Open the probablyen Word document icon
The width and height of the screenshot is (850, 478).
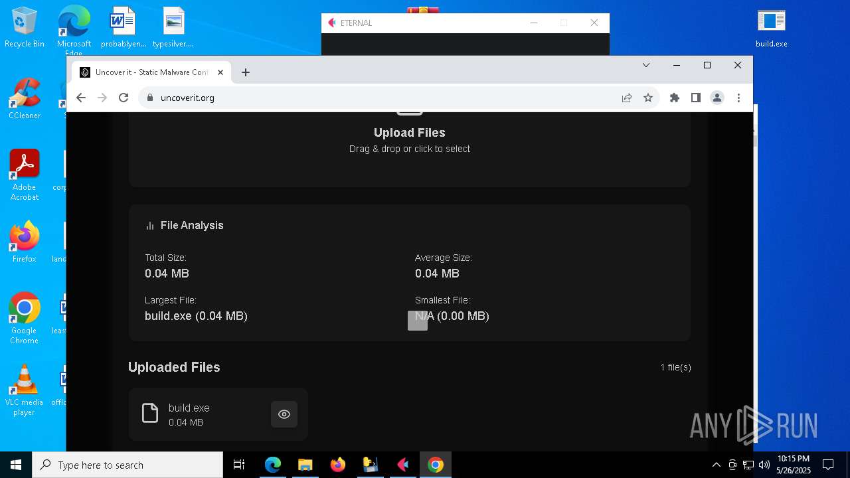click(124, 28)
